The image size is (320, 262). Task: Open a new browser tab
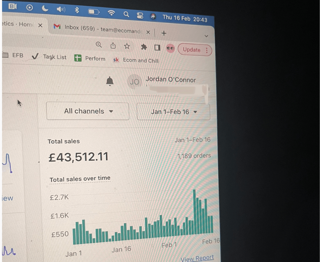click(164, 33)
